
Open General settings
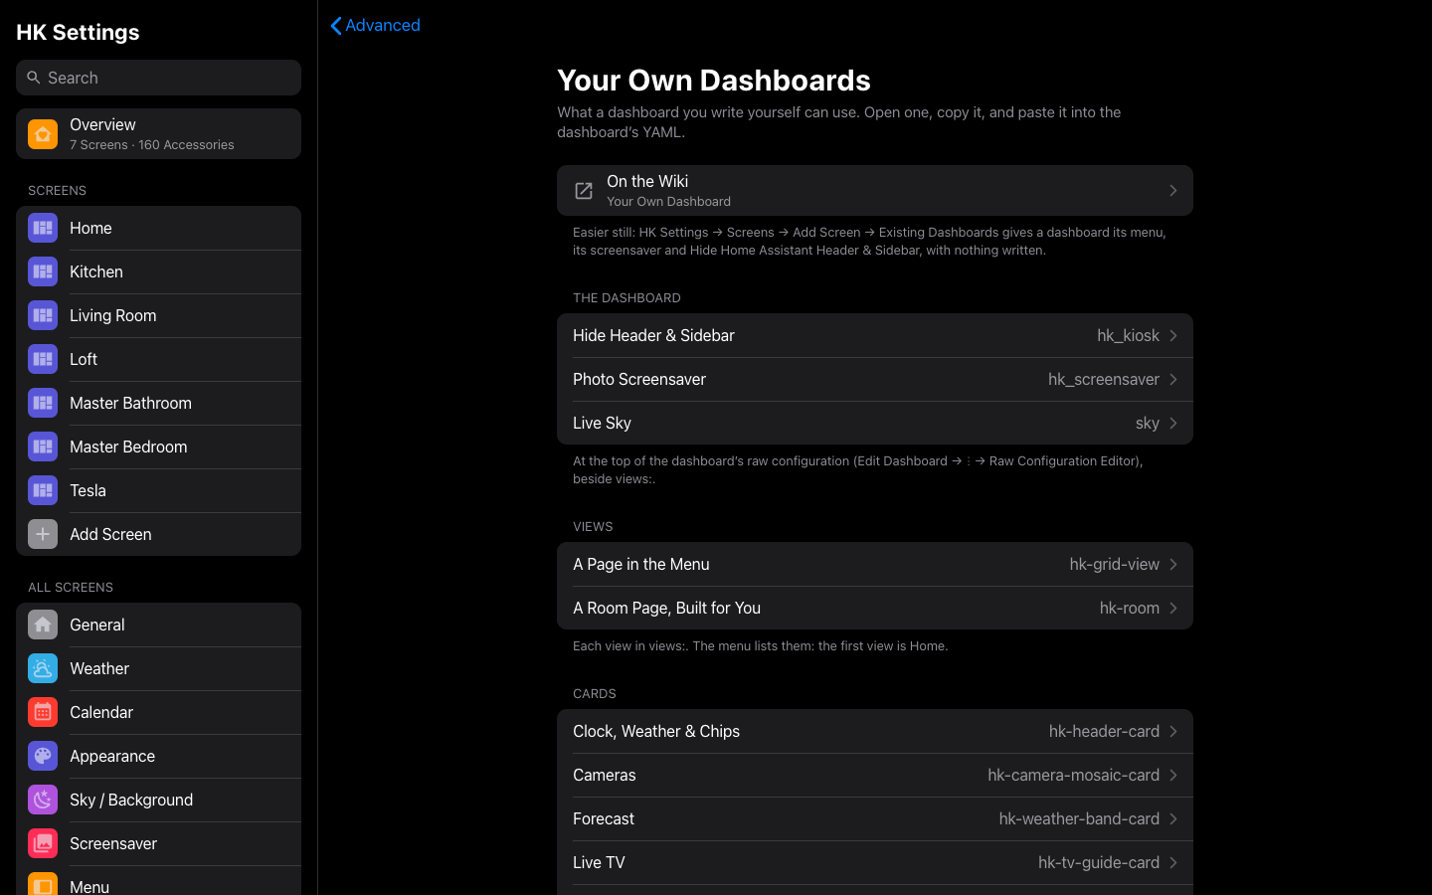[158, 625]
